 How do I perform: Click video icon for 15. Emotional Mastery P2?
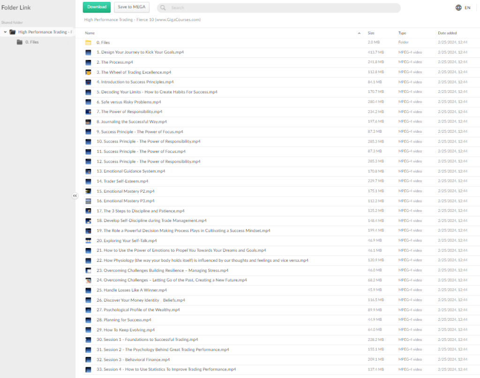pos(88,191)
